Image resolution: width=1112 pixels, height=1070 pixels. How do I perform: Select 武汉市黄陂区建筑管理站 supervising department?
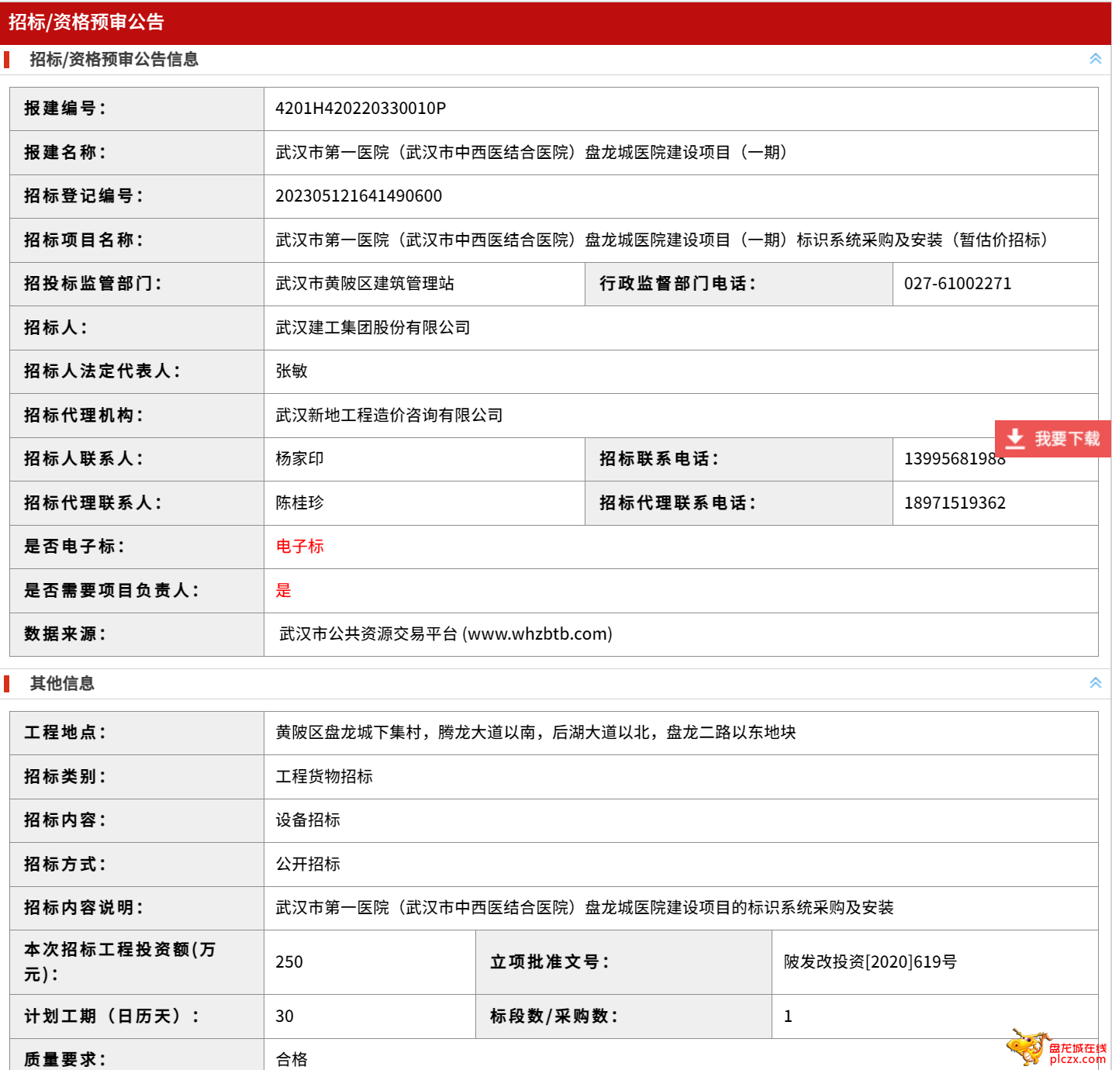(365, 284)
